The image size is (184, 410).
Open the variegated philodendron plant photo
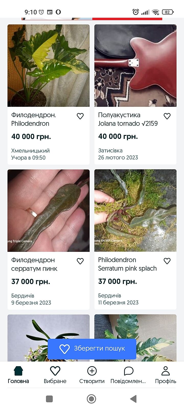(x=49, y=66)
